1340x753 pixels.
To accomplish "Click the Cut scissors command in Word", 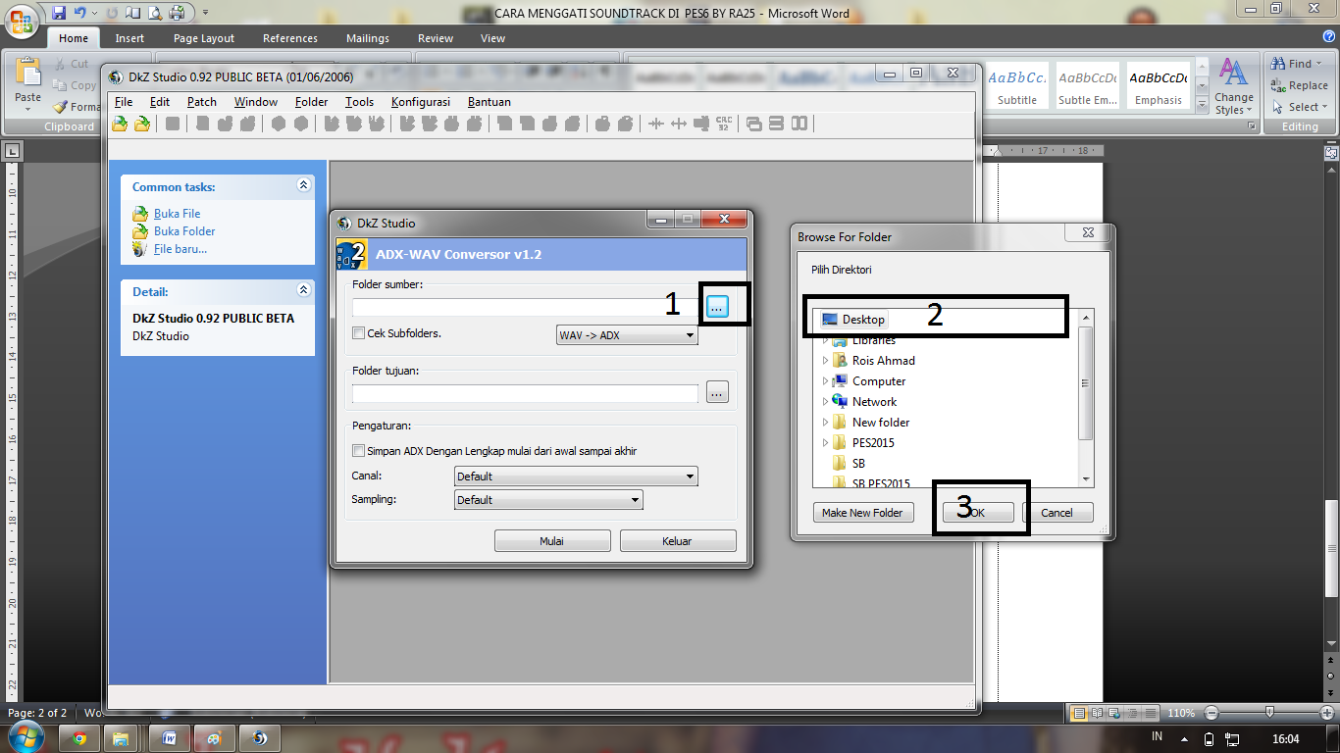I will (71, 64).
